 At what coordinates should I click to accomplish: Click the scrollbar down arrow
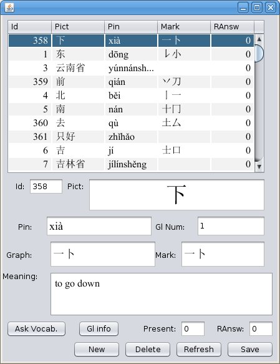pyautogui.click(x=259, y=167)
